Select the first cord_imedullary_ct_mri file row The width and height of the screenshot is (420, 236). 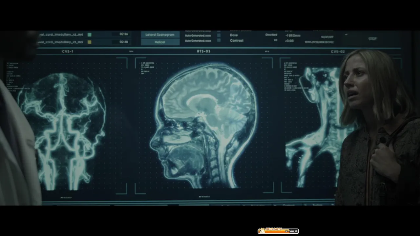tap(61, 34)
